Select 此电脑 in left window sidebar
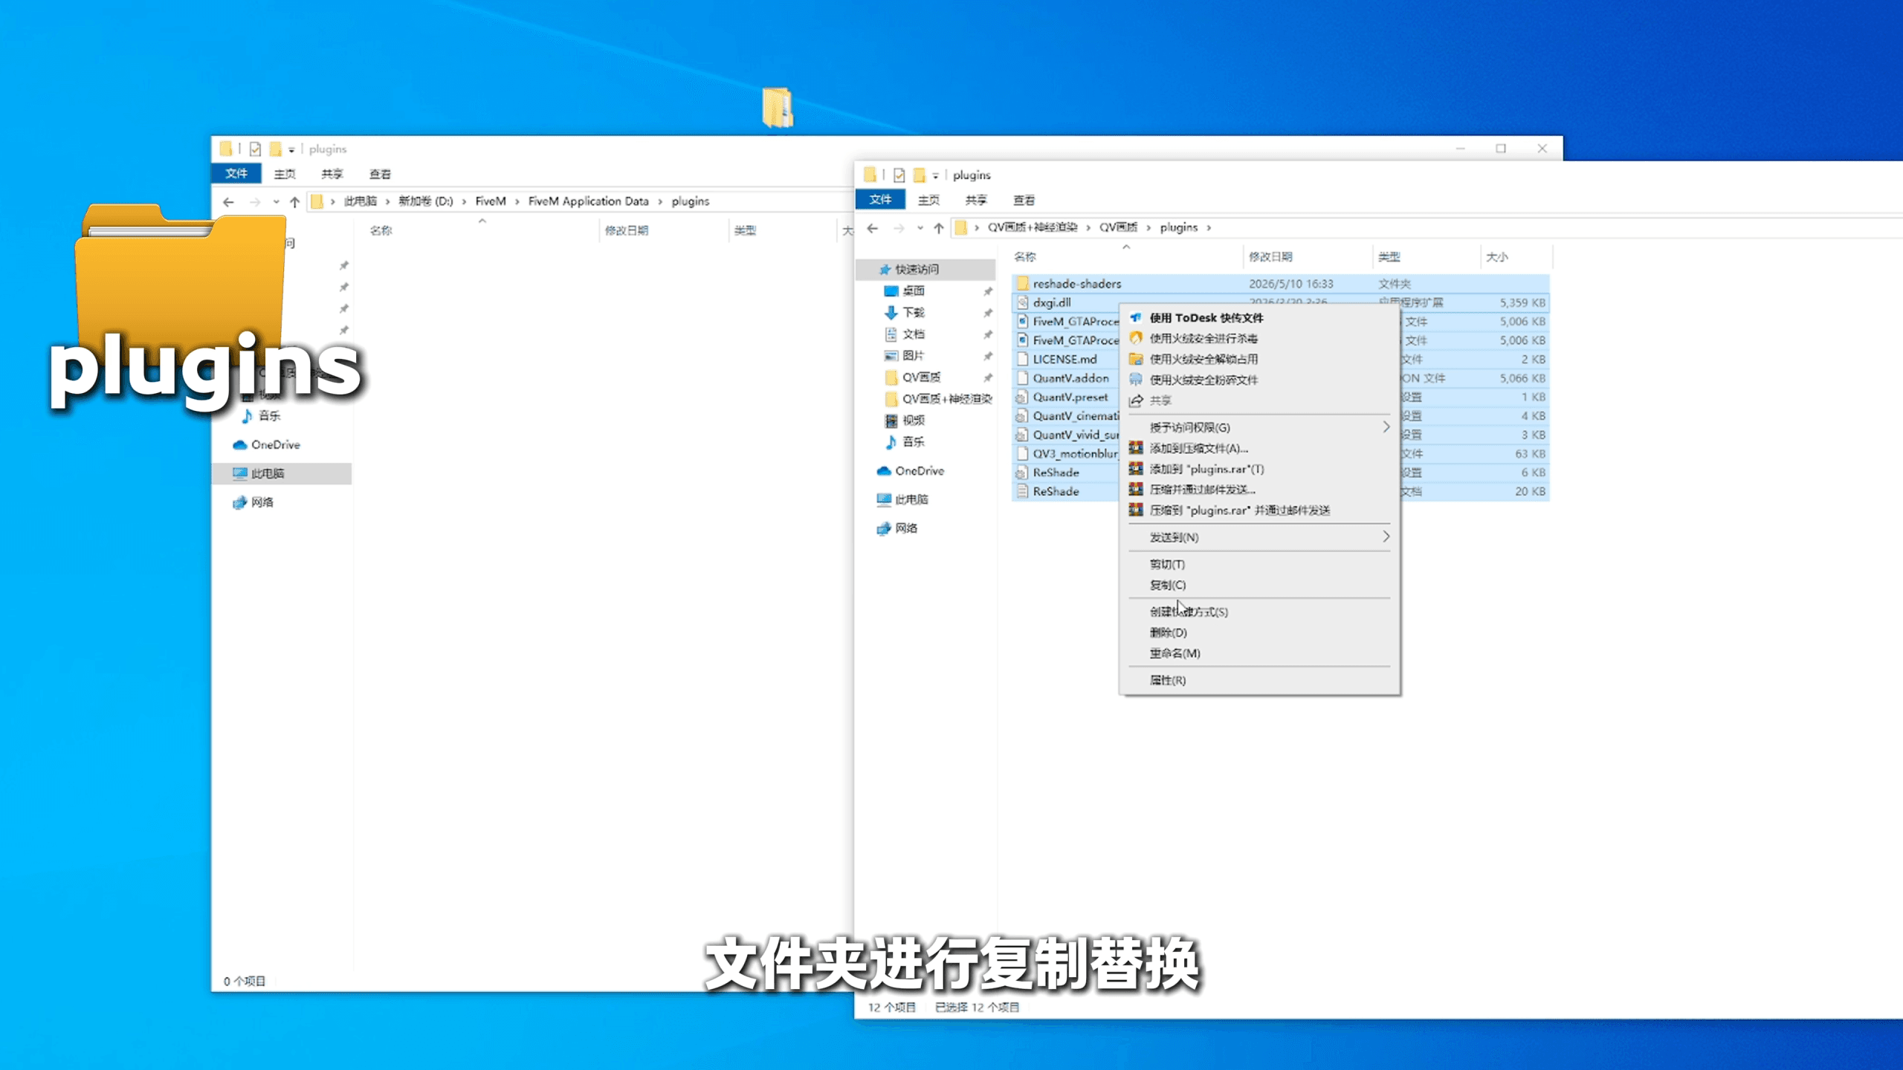This screenshot has height=1070, width=1903. point(267,473)
